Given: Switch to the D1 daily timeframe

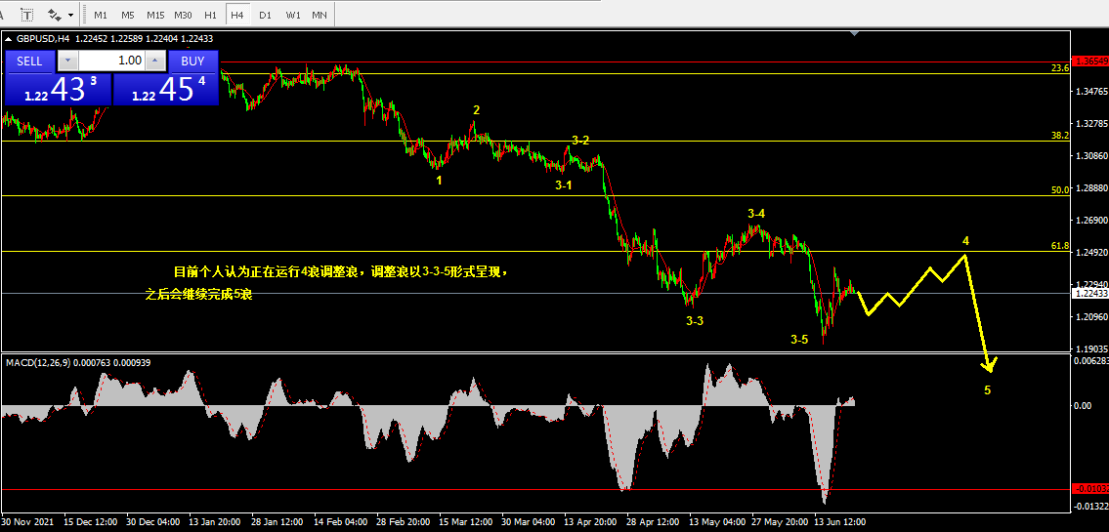Looking at the screenshot, I should tap(265, 14).
